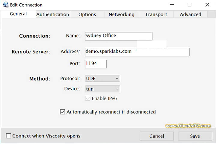Switch to the Authentication tab
216x144 pixels.
[53, 14]
